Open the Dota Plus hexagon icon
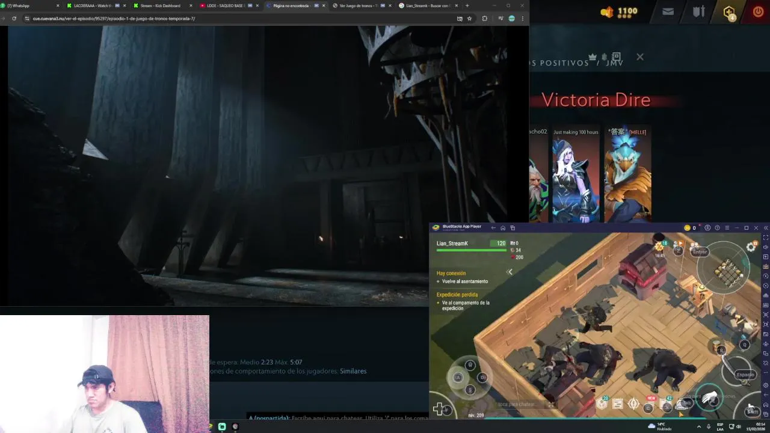770x433 pixels. tap(729, 12)
